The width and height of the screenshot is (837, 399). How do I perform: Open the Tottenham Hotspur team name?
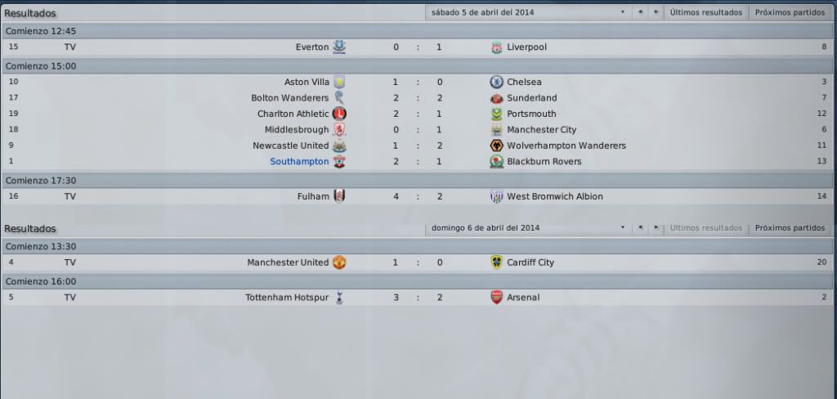[287, 298]
